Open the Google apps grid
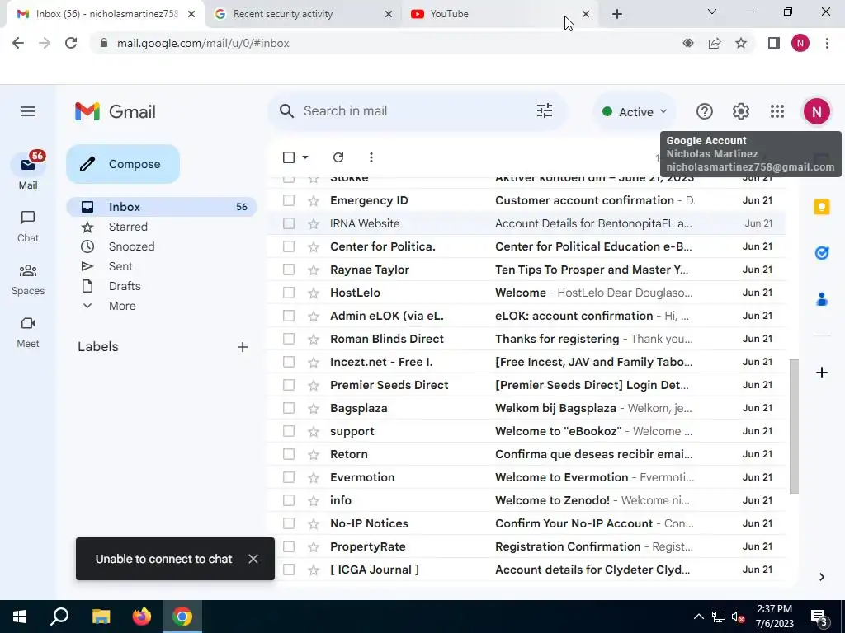The height and width of the screenshot is (633, 845). tap(777, 111)
